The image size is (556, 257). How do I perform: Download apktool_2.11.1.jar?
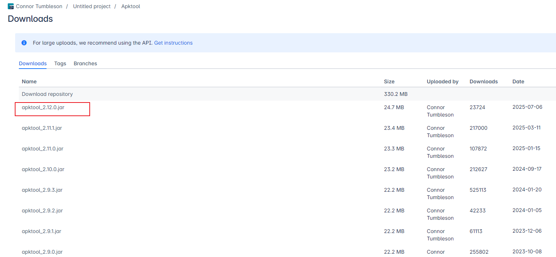42,128
